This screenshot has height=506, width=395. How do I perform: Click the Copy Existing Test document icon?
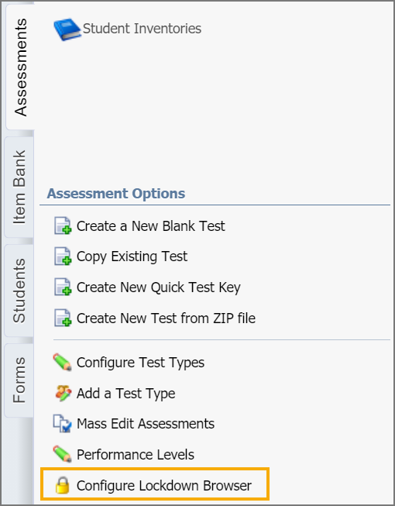[x=63, y=256]
